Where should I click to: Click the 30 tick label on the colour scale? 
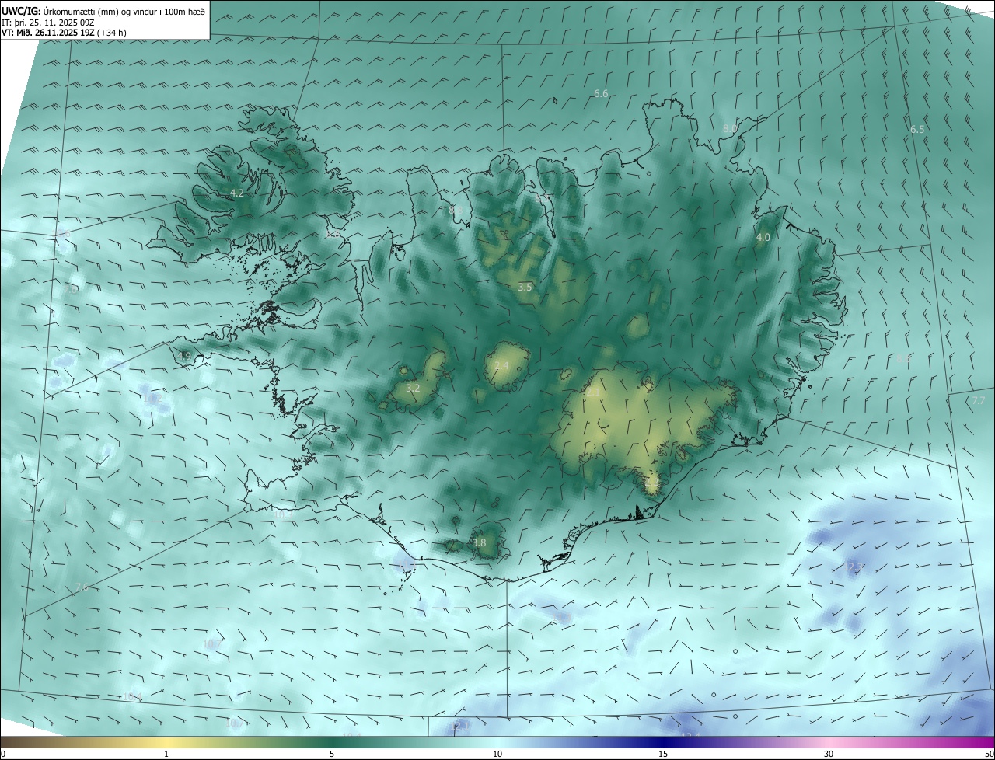click(829, 754)
